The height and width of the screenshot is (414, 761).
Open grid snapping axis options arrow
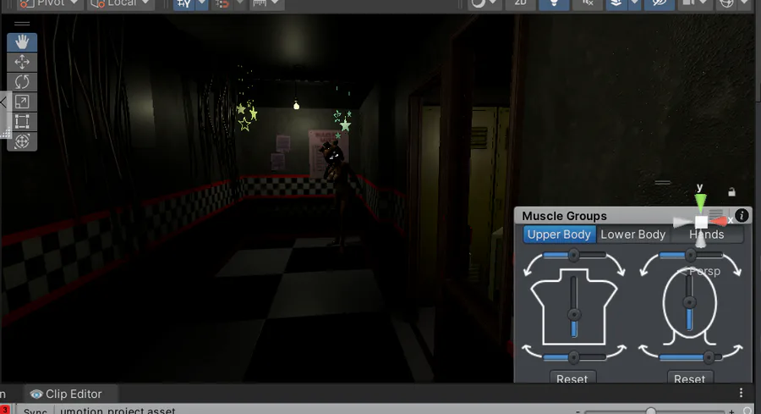click(202, 4)
